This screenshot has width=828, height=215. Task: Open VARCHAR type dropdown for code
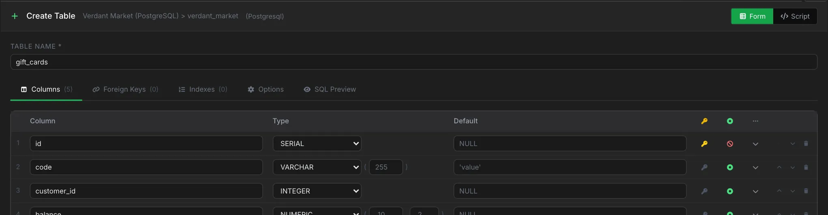tap(317, 167)
